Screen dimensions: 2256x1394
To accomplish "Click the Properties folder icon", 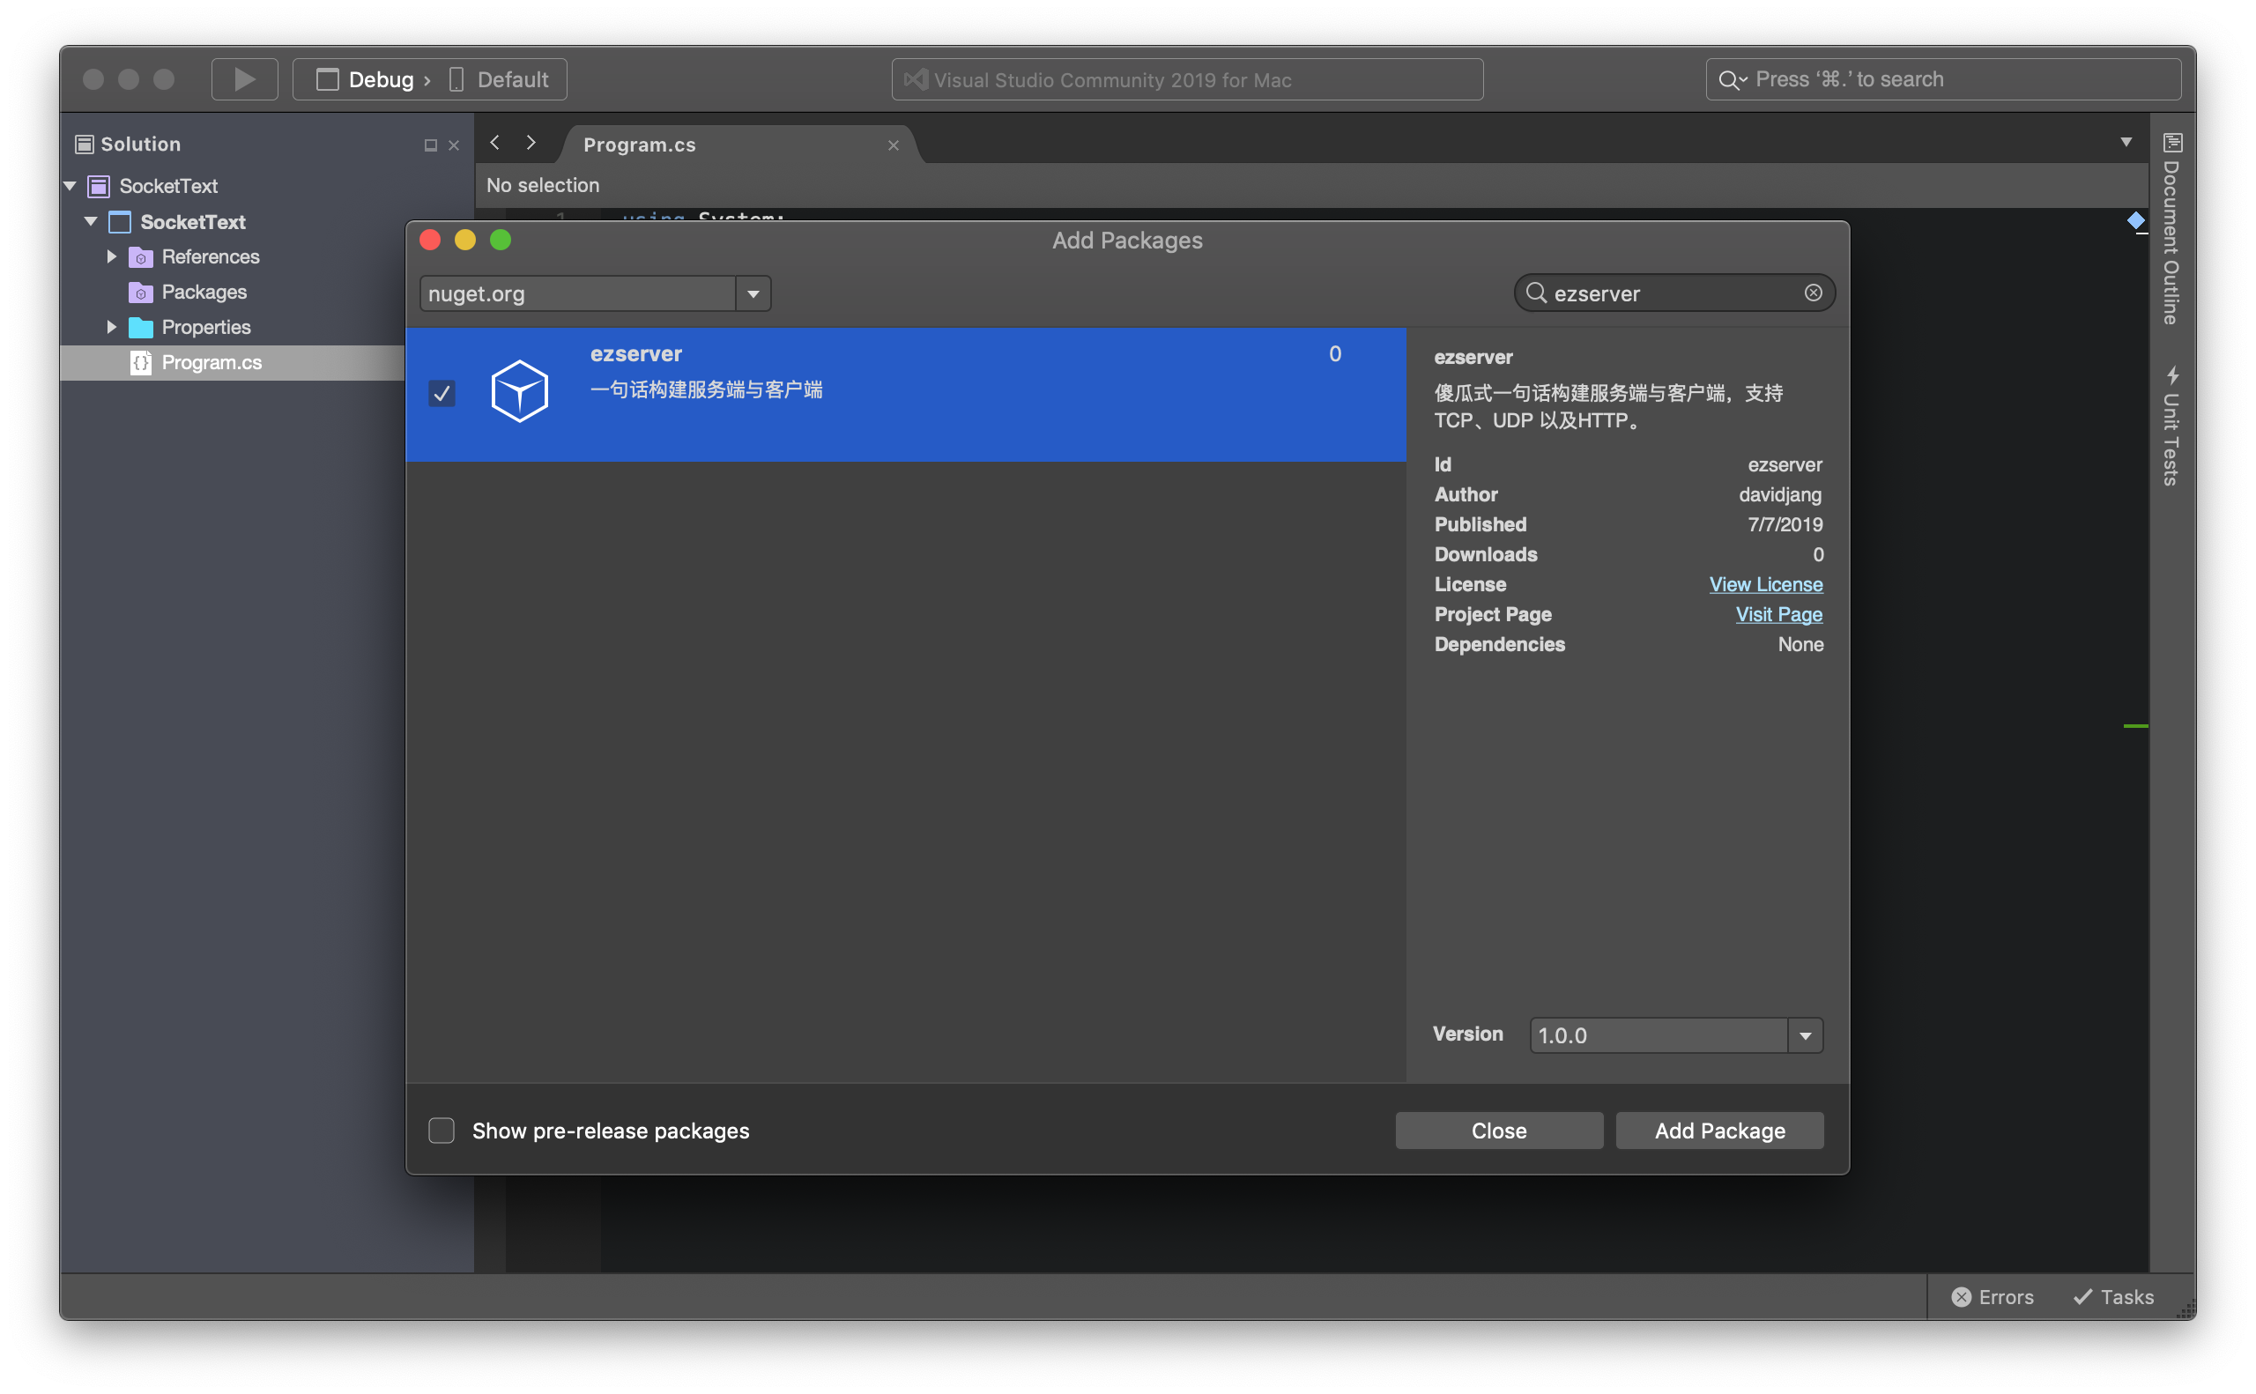I will (x=140, y=327).
